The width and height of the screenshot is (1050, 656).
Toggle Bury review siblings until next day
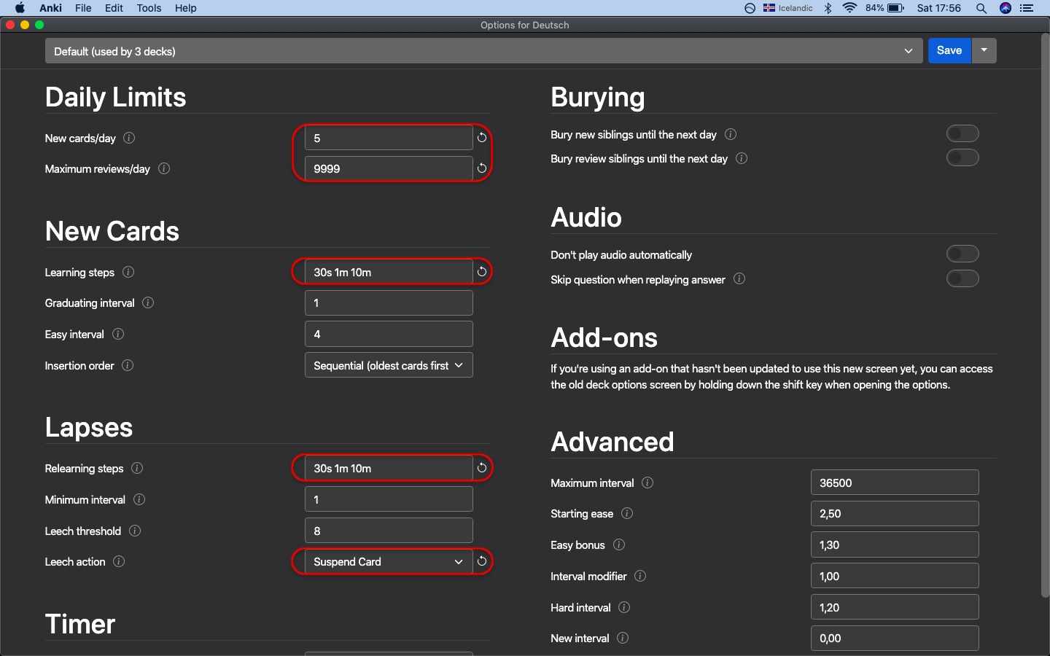pos(962,158)
